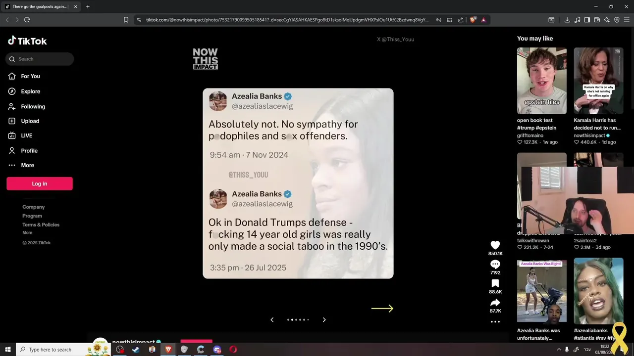Visit grifftomaino profile

point(530,135)
